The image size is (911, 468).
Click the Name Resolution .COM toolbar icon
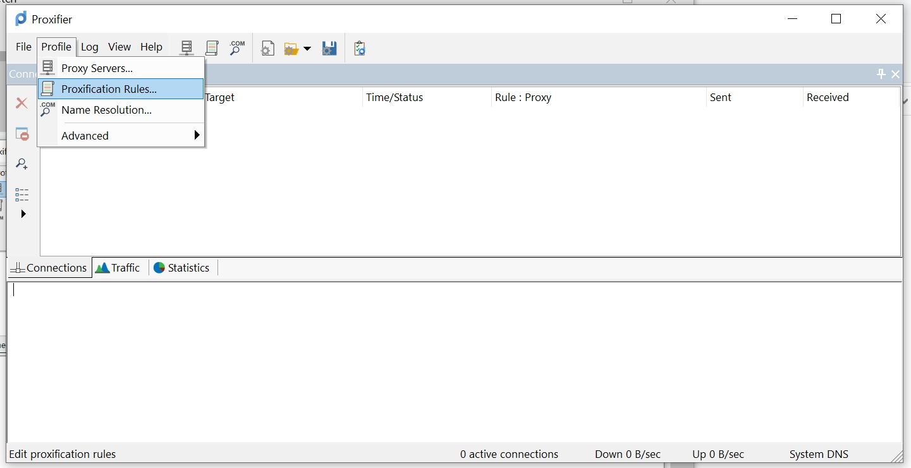point(237,48)
